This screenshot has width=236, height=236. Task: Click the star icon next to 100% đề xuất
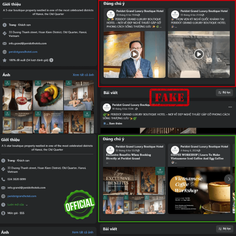point(5,60)
